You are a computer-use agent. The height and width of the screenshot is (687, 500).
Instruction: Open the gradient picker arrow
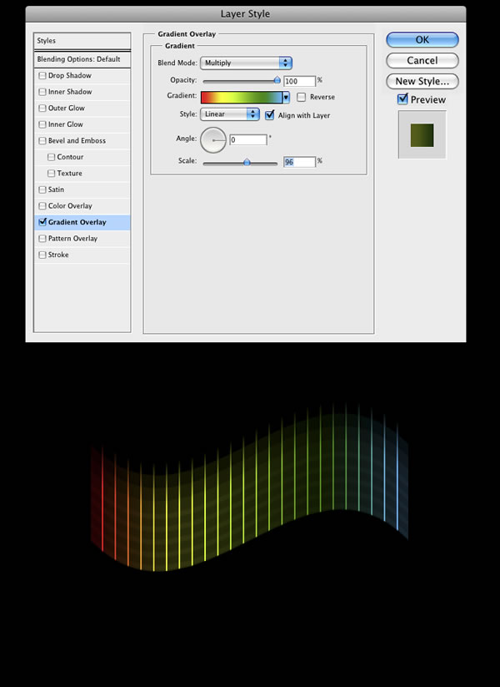click(286, 97)
